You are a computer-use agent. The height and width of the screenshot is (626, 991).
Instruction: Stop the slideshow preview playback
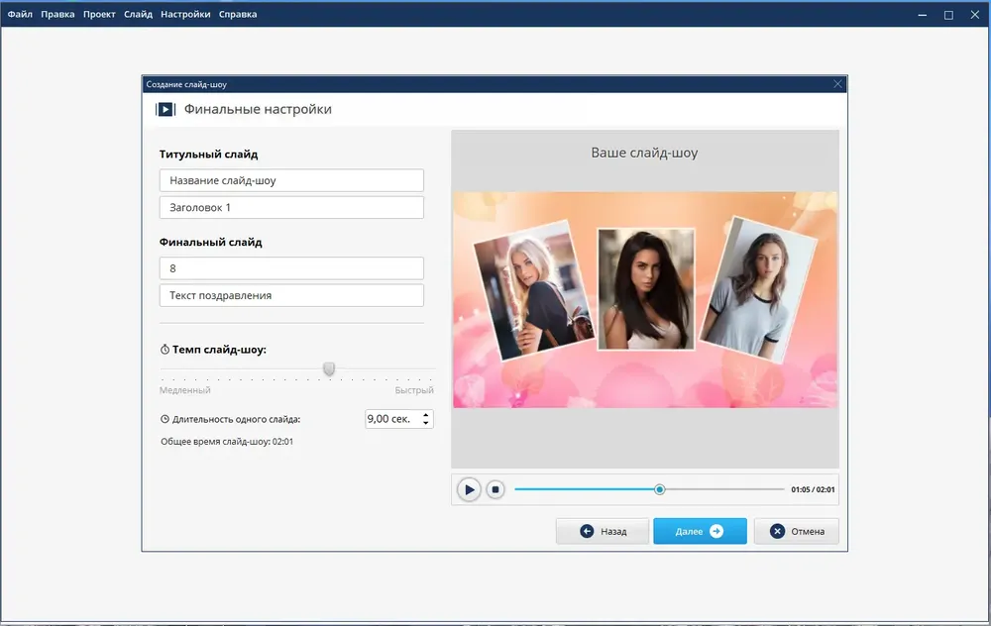click(495, 489)
